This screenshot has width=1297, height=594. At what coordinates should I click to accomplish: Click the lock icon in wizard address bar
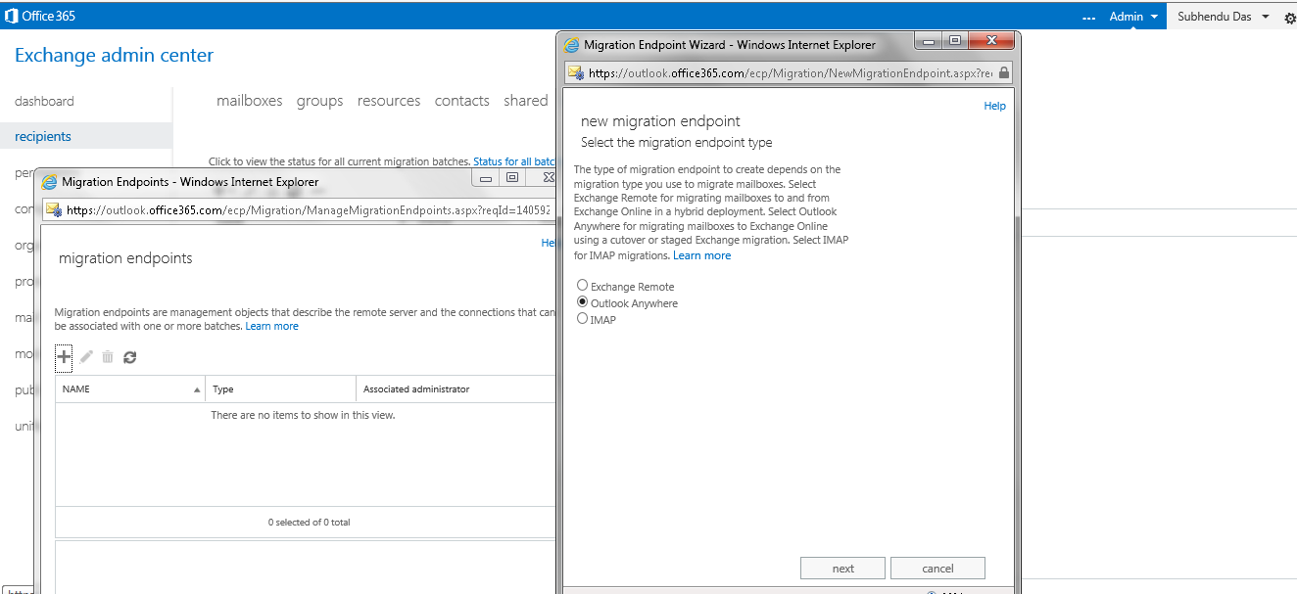[x=1004, y=73]
